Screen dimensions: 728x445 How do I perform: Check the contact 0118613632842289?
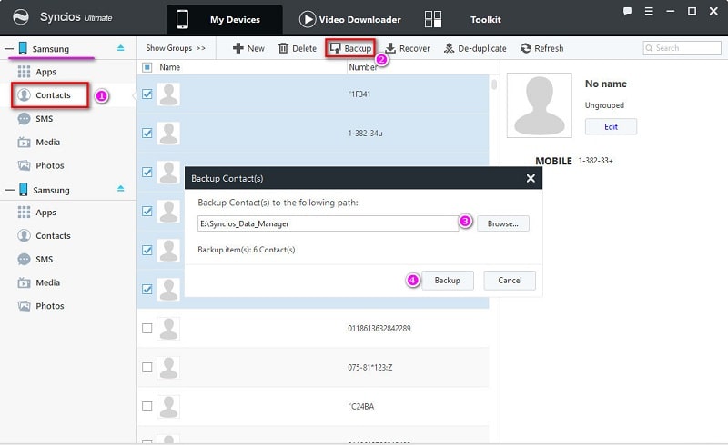pyautogui.click(x=147, y=328)
